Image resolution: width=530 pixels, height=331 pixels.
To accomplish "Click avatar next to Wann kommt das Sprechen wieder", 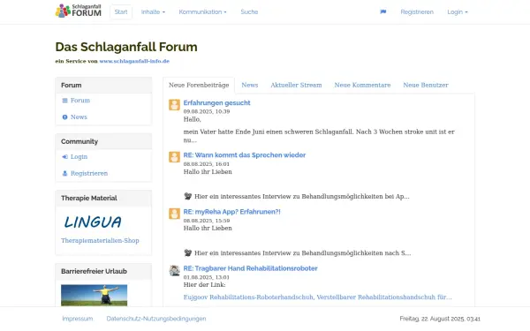I will click(174, 157).
